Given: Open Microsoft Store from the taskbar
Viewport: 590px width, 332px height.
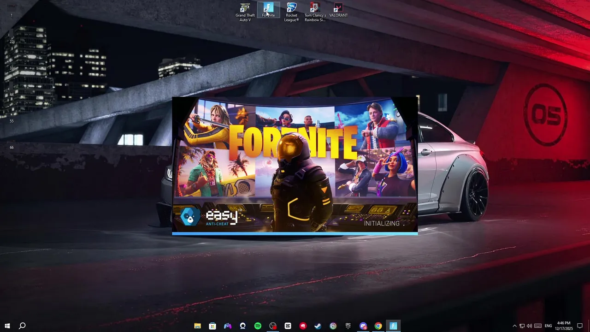Looking at the screenshot, I should coord(212,326).
